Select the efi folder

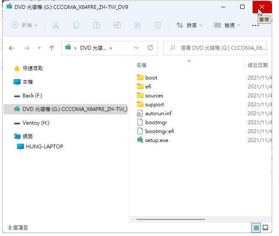coord(148,87)
